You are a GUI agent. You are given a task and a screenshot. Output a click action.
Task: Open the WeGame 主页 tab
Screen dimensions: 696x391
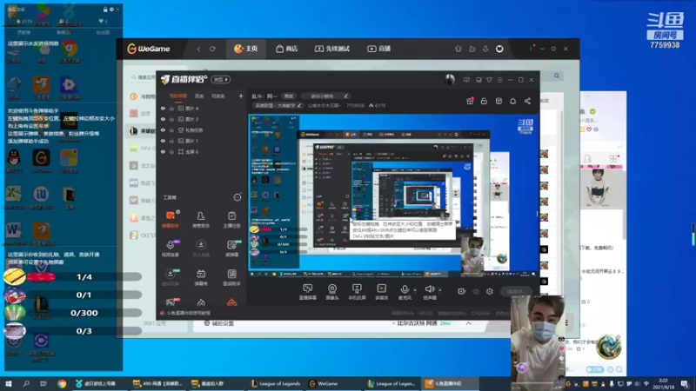[246, 49]
